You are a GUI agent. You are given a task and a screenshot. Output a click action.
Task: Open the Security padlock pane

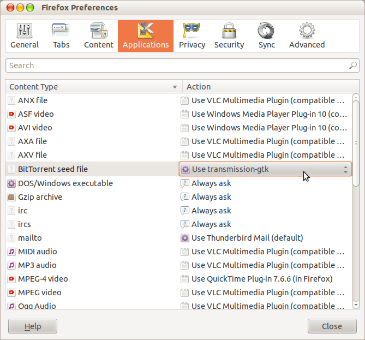coord(229,36)
